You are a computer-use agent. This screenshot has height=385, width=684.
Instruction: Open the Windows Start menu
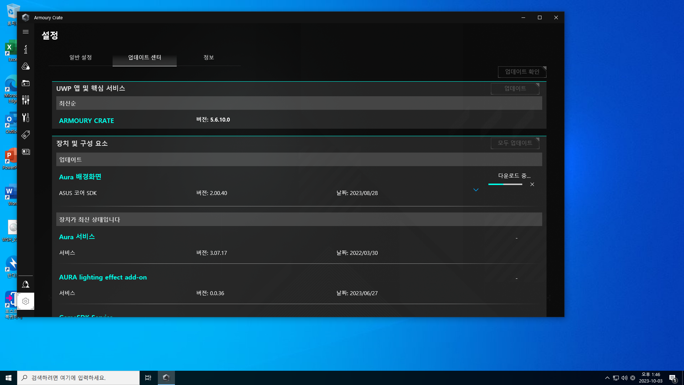click(x=9, y=378)
